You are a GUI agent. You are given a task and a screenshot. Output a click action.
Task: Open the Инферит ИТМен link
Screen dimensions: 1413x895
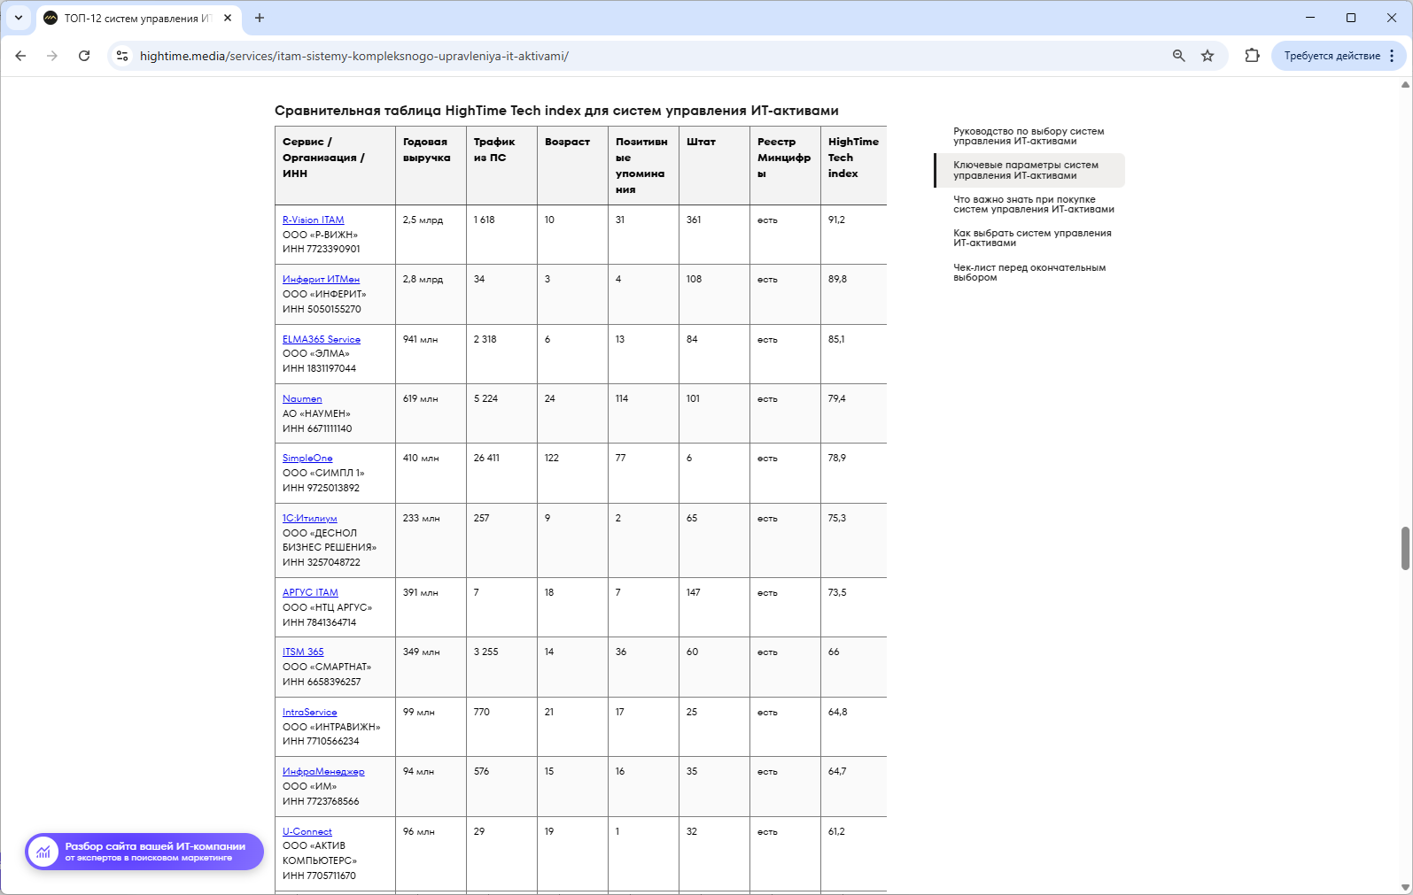click(x=321, y=279)
